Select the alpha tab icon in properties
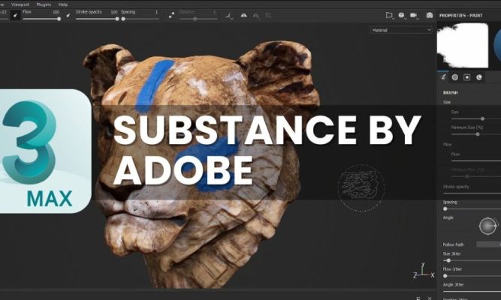 (455, 76)
